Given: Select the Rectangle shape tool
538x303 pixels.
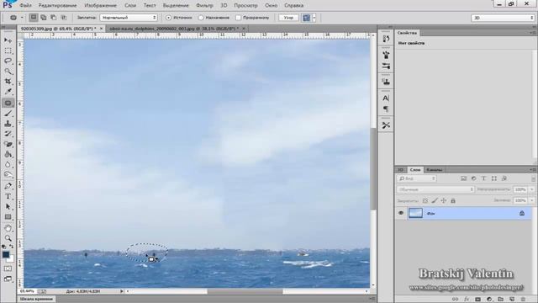Looking at the screenshot, I should coord(8,217).
